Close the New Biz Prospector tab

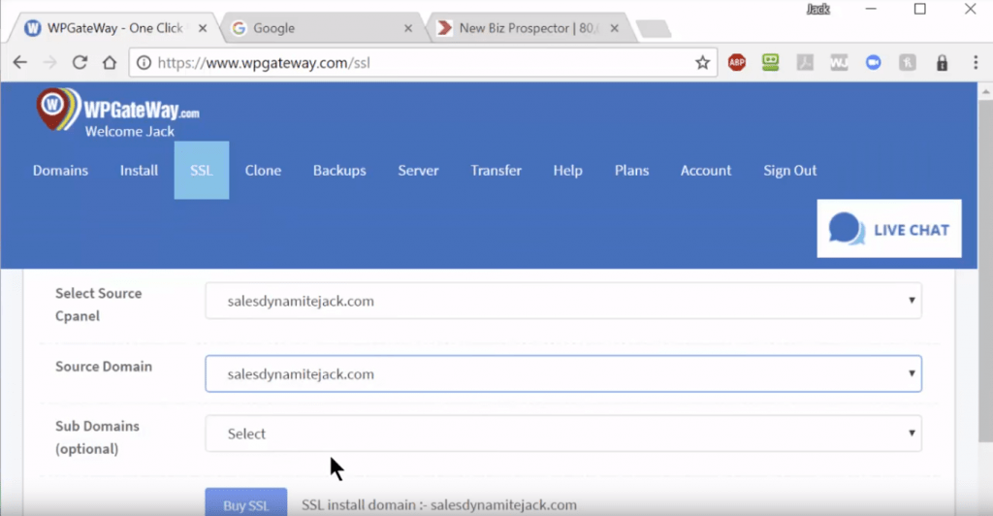tap(614, 28)
